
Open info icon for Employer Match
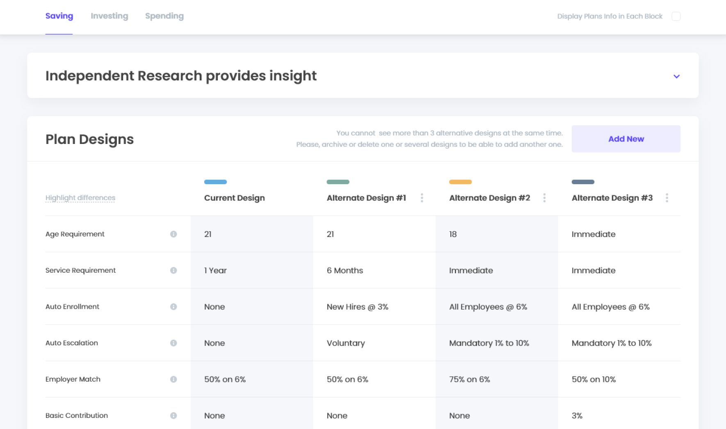pos(174,379)
